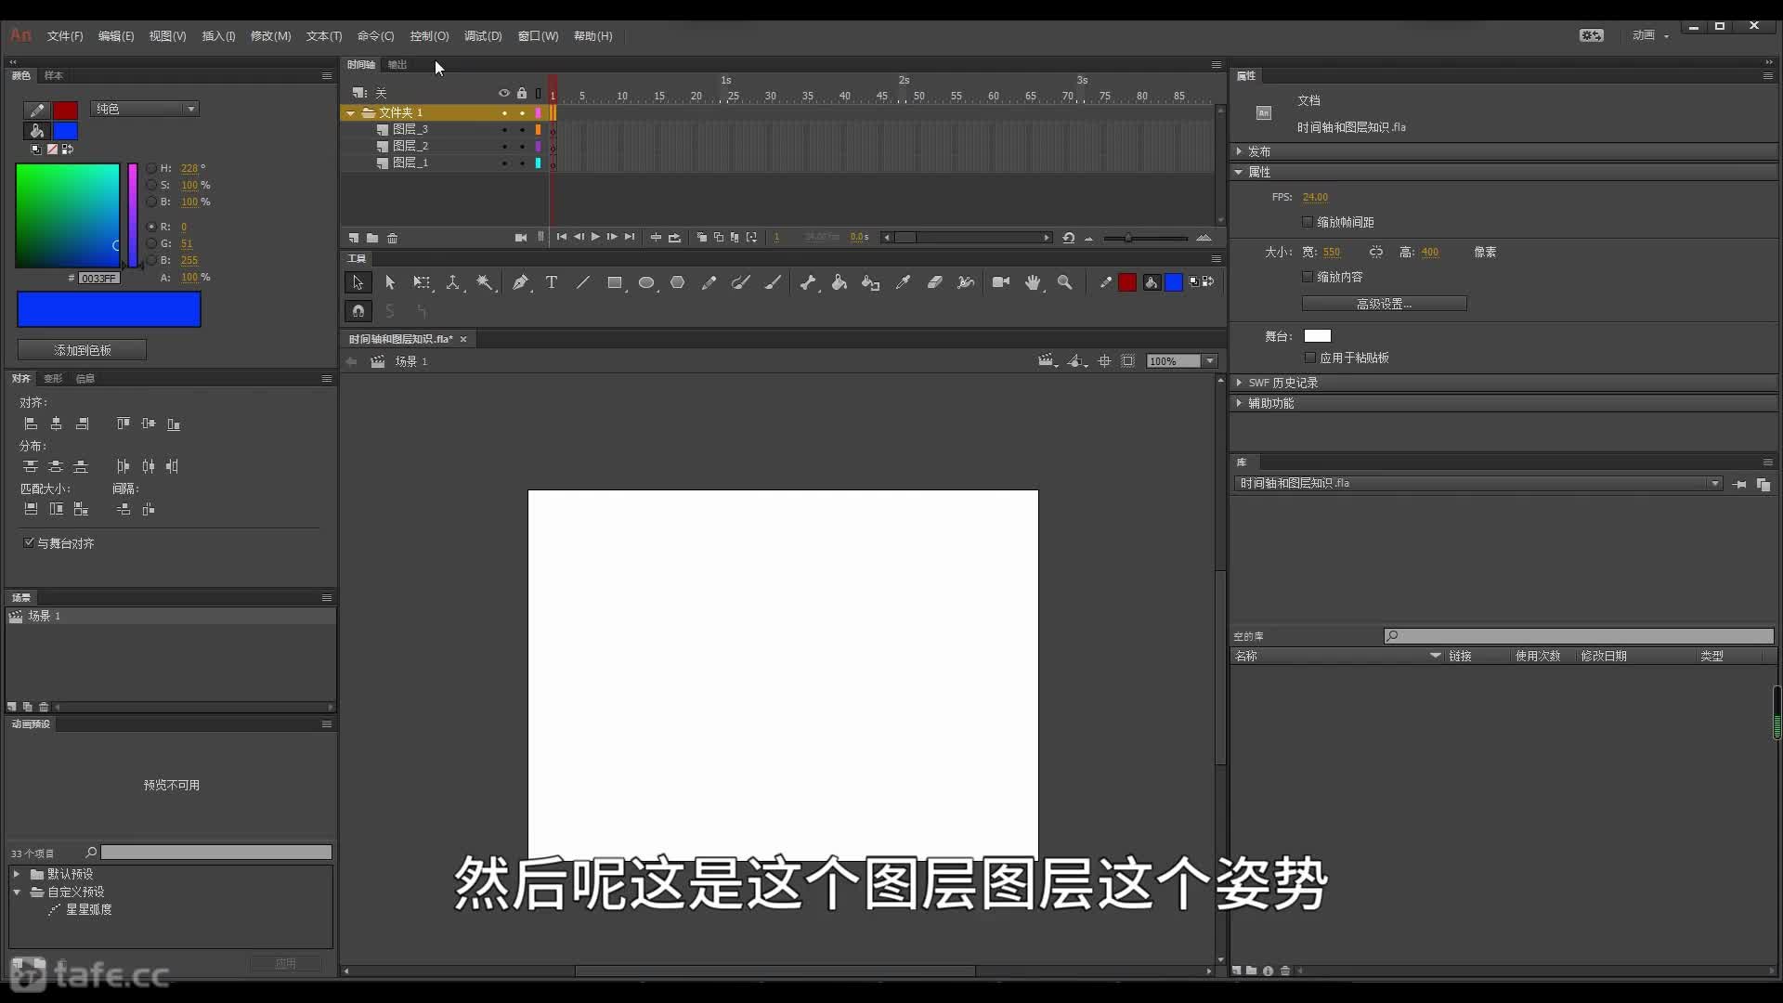
Task: Click the timeline new folder icon
Action: point(372,238)
